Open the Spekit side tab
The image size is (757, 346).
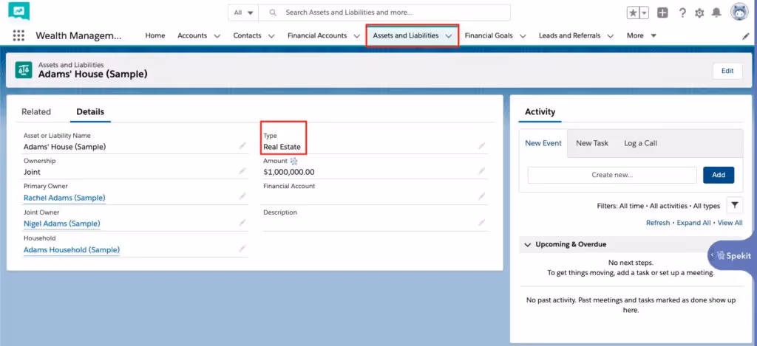coord(731,255)
